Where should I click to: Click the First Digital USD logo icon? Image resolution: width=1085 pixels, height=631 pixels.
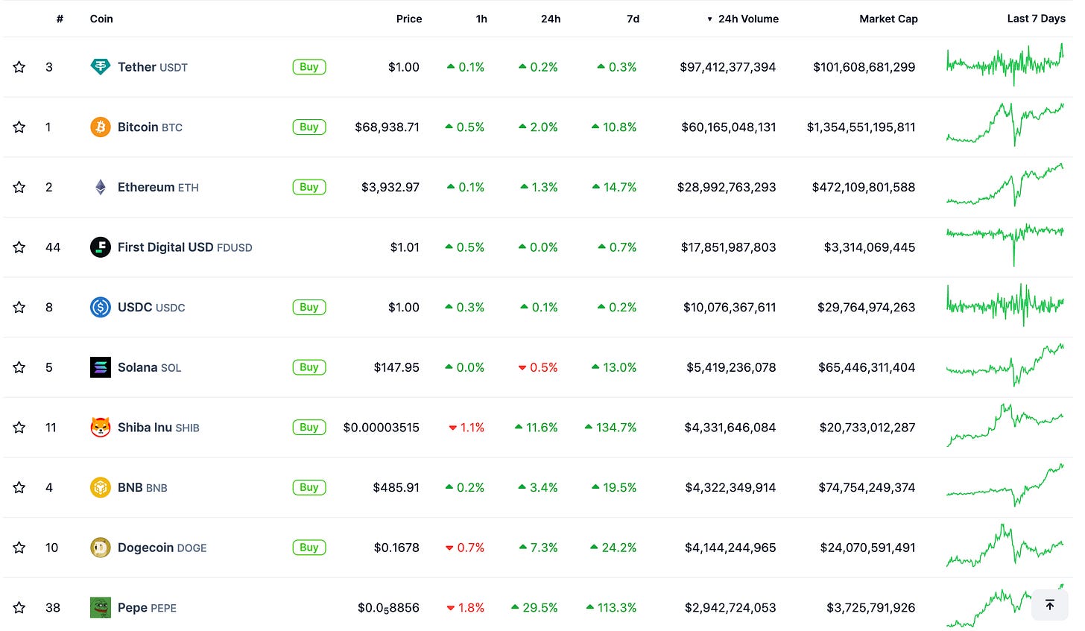tap(100, 247)
